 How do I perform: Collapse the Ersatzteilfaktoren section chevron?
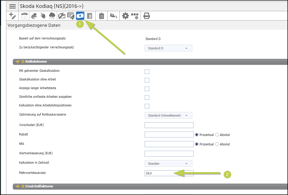coord(23,186)
